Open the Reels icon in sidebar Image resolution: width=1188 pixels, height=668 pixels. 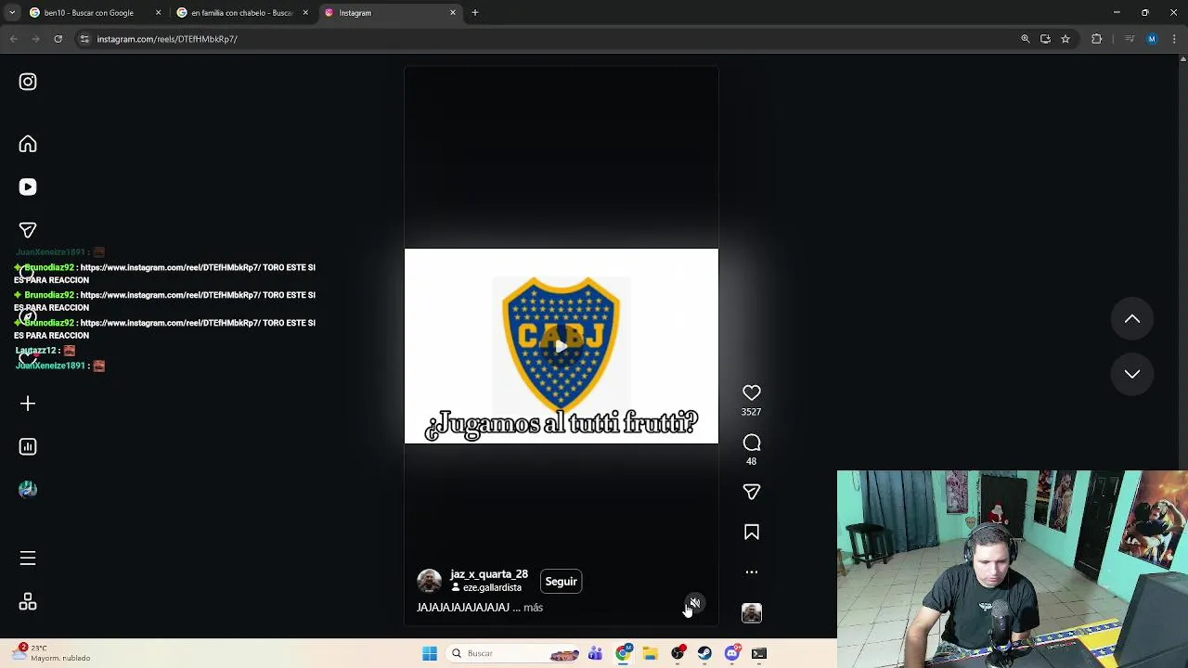click(x=28, y=186)
